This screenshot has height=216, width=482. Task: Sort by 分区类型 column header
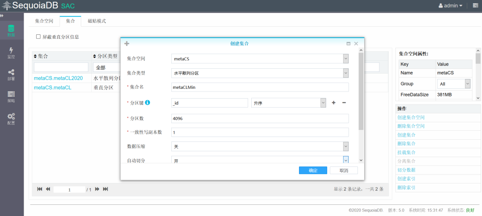tap(106, 56)
